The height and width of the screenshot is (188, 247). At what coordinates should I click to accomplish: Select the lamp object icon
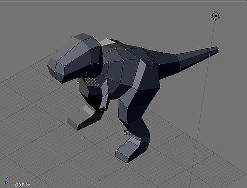pyautogui.click(x=216, y=16)
